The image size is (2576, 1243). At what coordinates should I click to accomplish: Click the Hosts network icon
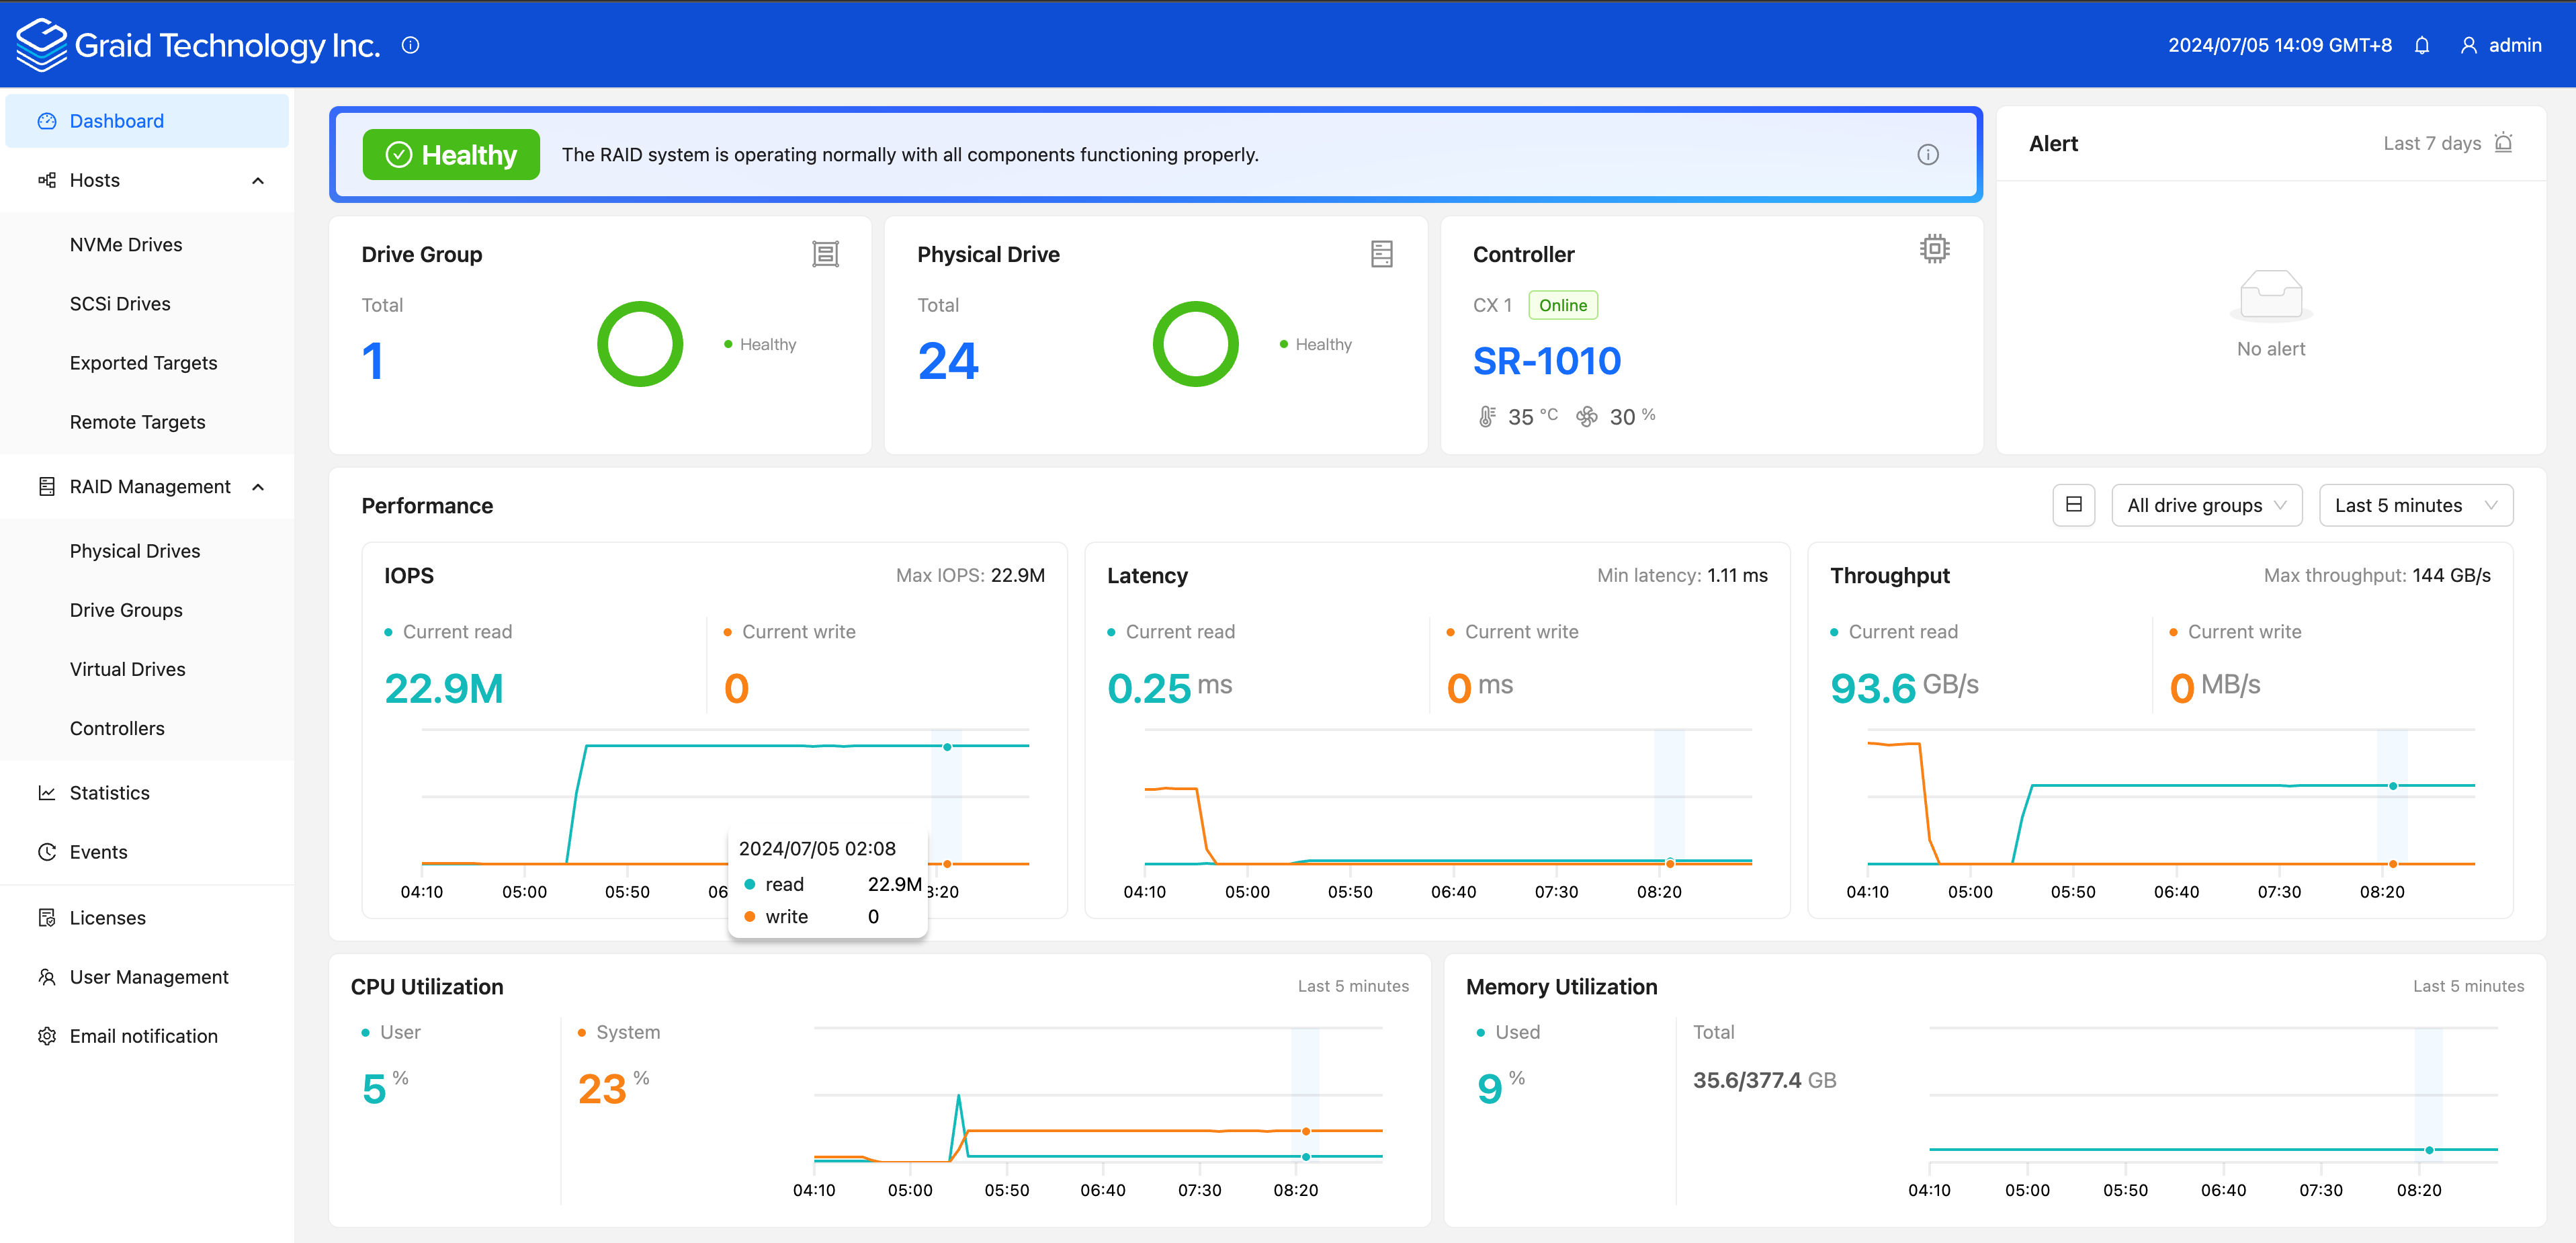pyautogui.click(x=47, y=180)
